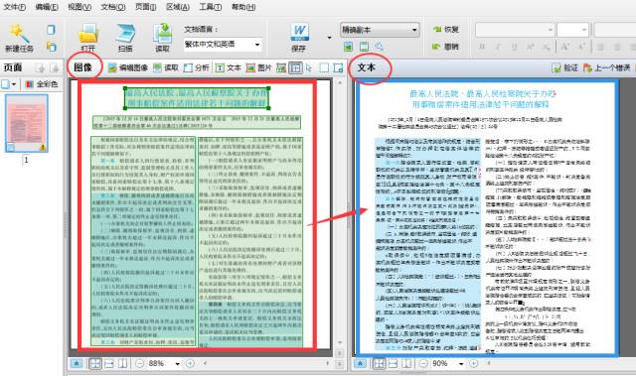Expand the 文档语言 language dropdown

tap(257, 44)
